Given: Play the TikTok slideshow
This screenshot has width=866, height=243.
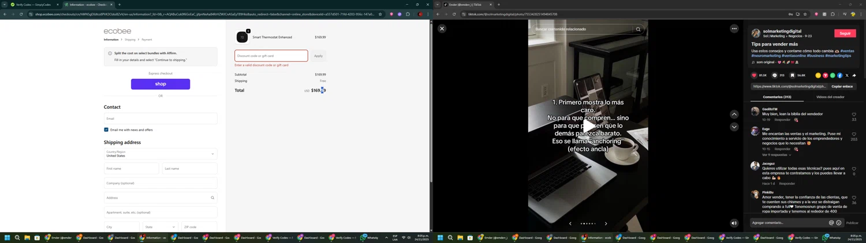Looking at the screenshot, I should click(588, 126).
